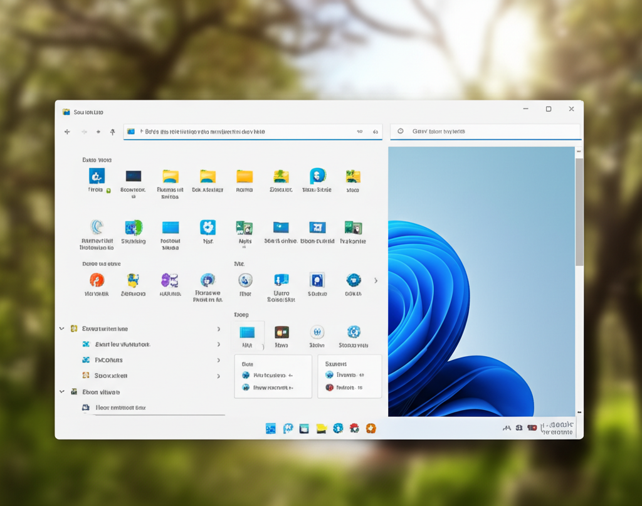Open the blue Firola icon in the first row
Image resolution: width=642 pixels, height=506 pixels.
pos(97,176)
